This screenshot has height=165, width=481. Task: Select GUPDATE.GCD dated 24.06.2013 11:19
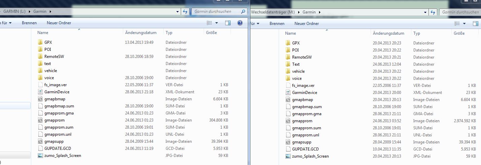click(58, 148)
